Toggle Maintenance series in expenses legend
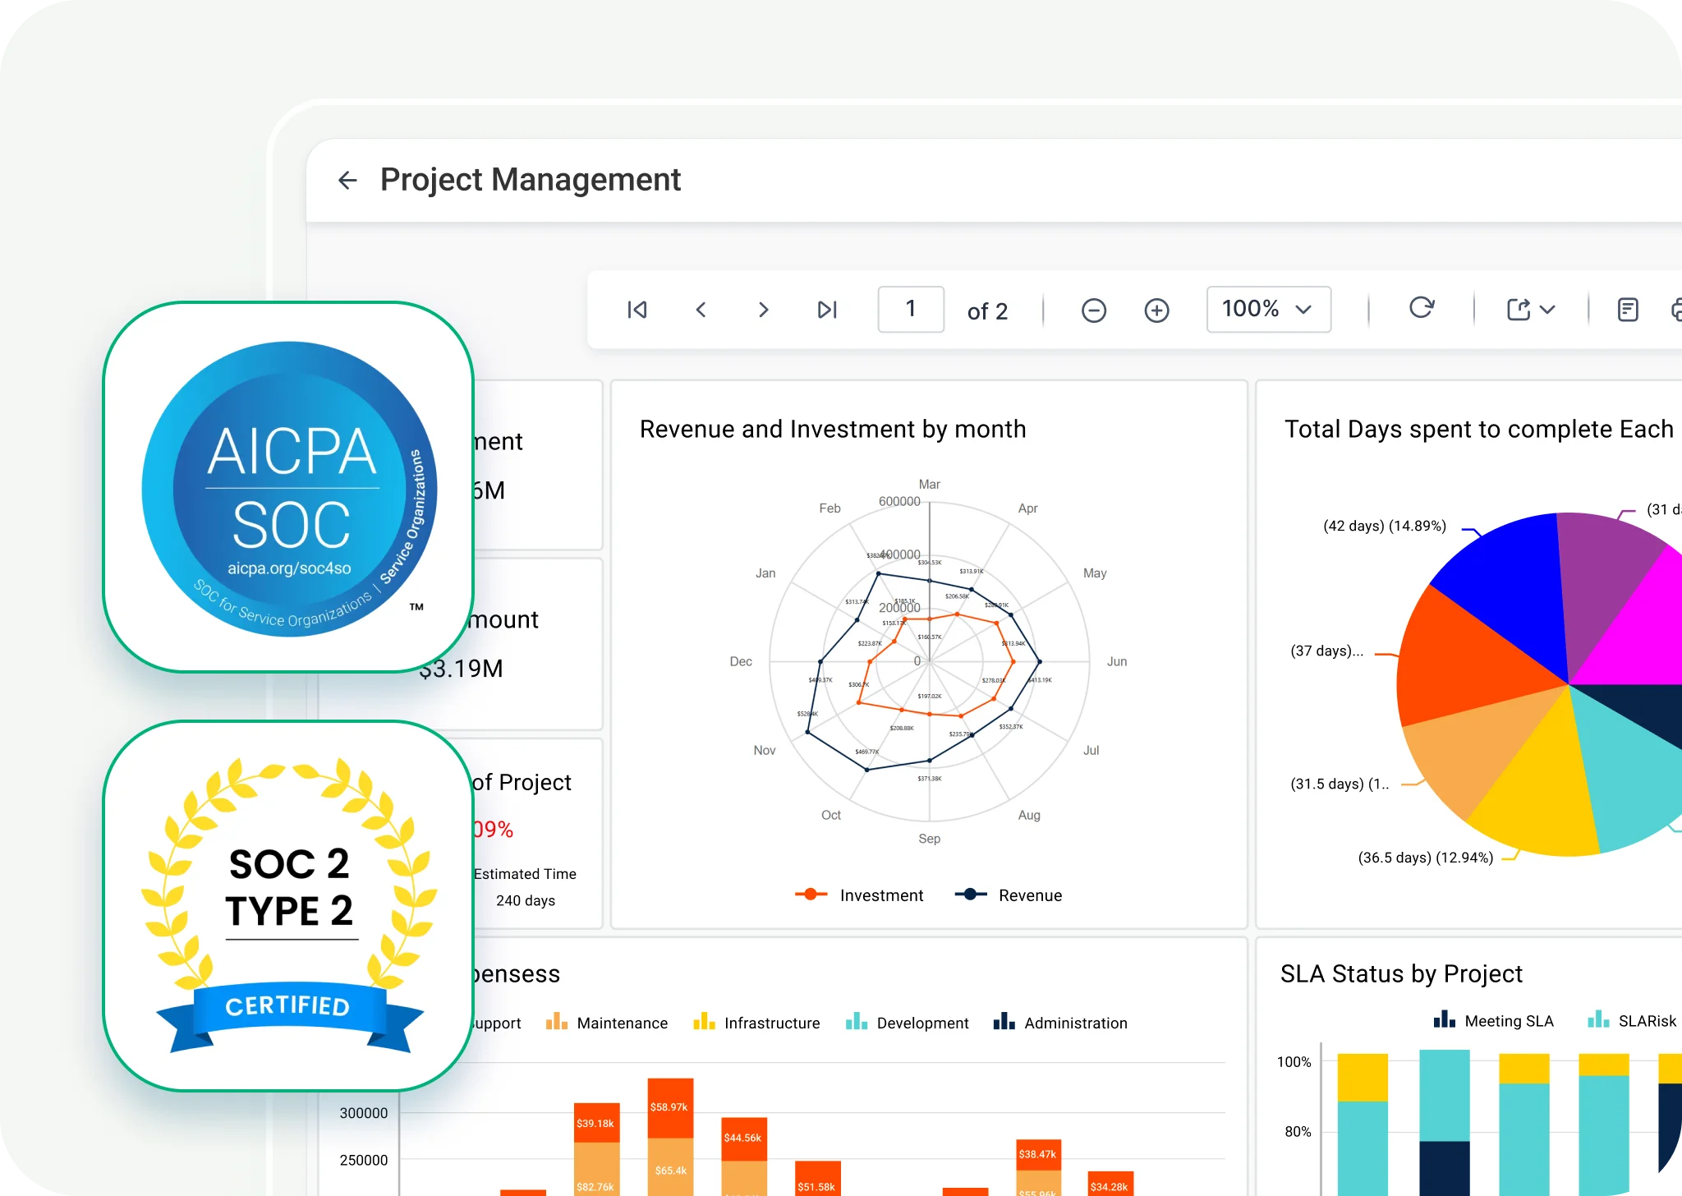The height and width of the screenshot is (1196, 1682). tap(607, 1023)
